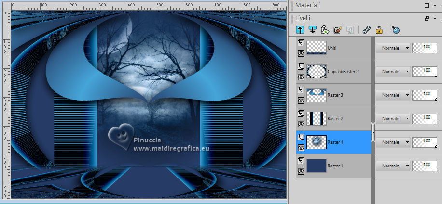The height and width of the screenshot is (204, 442).
Task: Select the Uniti layer name
Action: coord(332,48)
